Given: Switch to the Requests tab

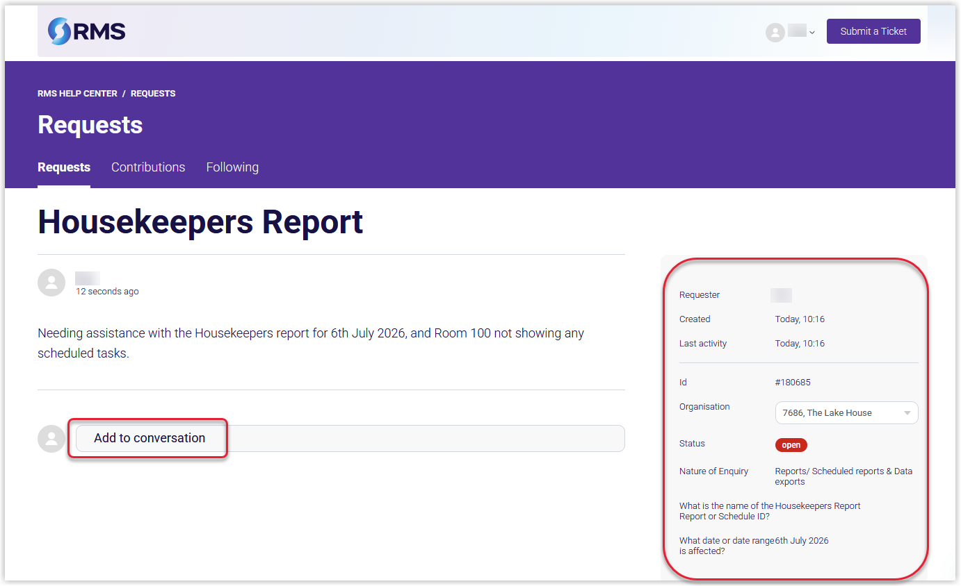Looking at the screenshot, I should (x=64, y=167).
